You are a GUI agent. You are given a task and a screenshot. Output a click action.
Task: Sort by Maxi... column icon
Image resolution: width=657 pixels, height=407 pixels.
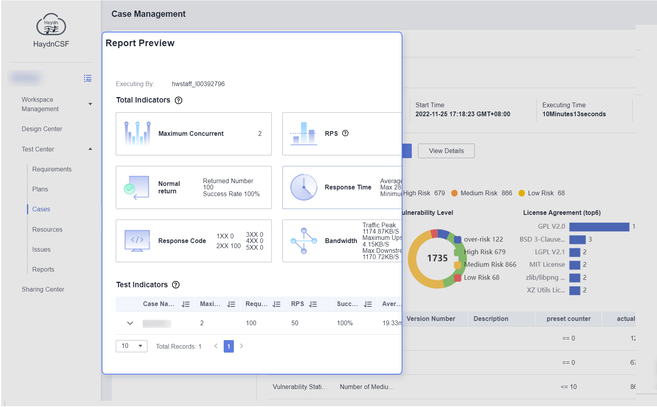coord(232,304)
